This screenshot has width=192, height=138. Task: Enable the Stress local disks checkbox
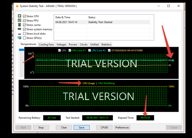click(24, 34)
